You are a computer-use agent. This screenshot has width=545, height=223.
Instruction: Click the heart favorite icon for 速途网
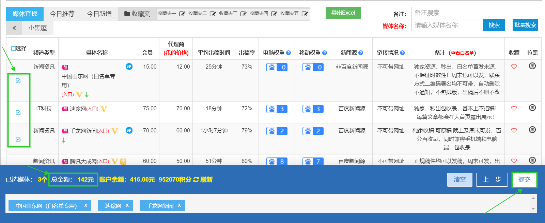[x=514, y=108]
